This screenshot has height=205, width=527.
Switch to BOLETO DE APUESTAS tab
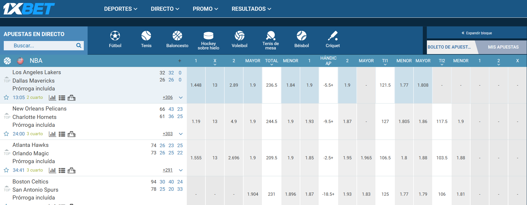(450, 47)
